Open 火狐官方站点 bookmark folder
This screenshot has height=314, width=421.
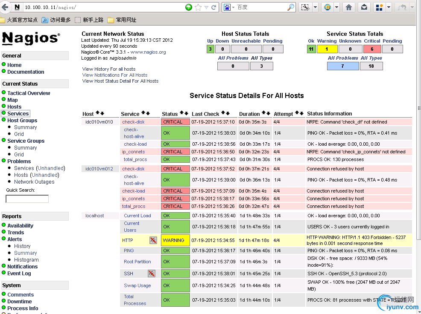pos(19,20)
